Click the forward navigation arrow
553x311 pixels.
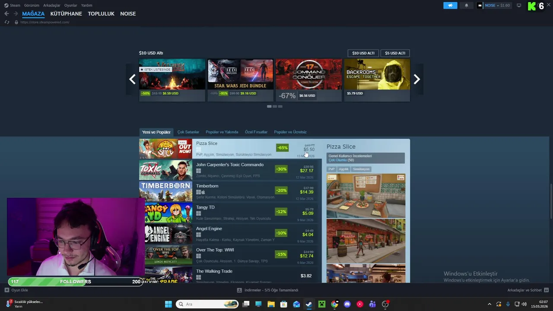click(x=16, y=14)
